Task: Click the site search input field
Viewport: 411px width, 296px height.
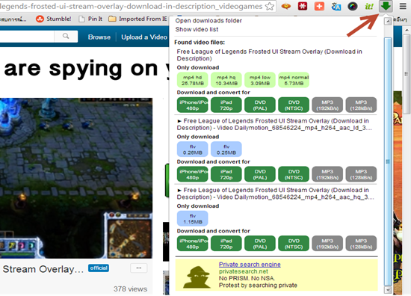Action: tap(27, 36)
